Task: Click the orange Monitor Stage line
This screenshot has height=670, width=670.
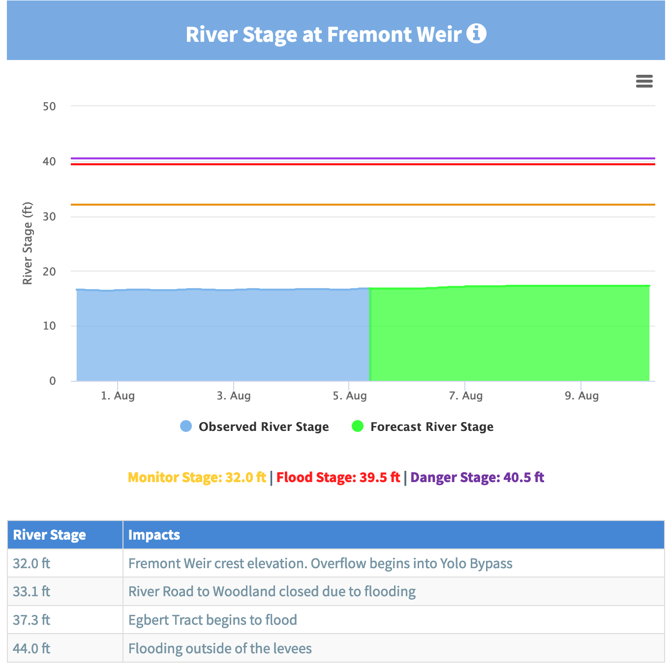Action: click(x=363, y=204)
